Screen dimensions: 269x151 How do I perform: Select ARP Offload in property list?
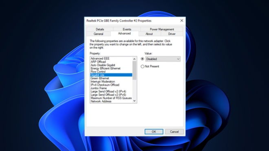[x=111, y=62]
